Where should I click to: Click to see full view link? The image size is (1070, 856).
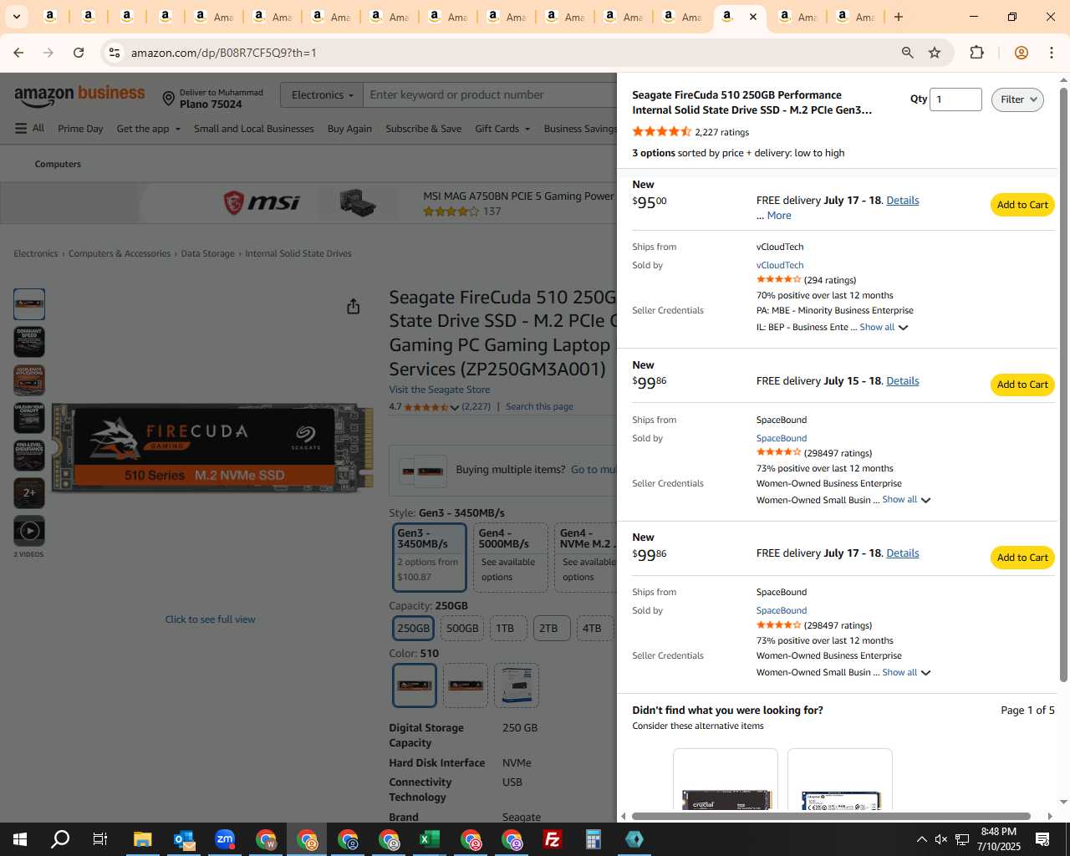(x=210, y=619)
